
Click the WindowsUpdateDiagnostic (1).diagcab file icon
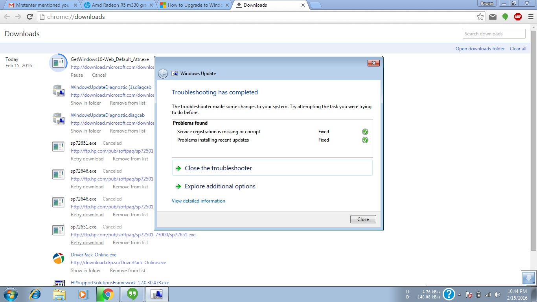pos(58,90)
